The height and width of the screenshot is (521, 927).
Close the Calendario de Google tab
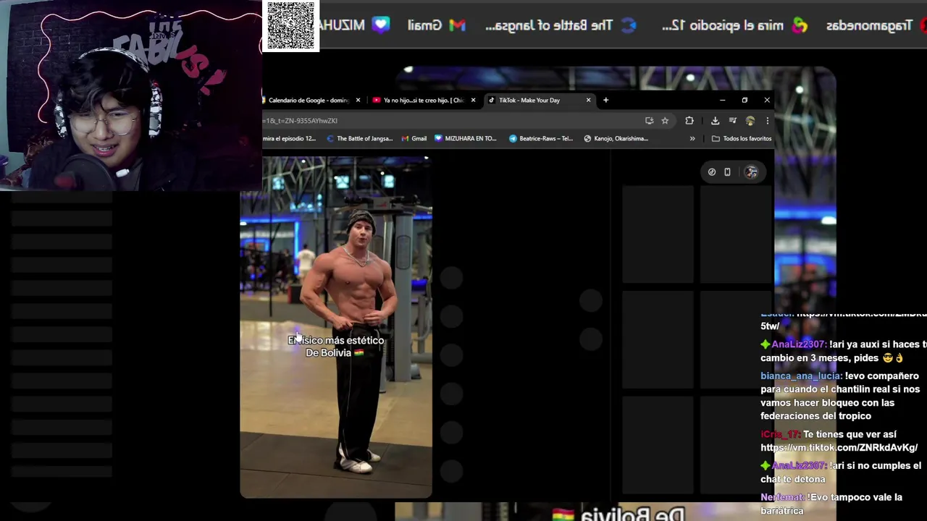[358, 100]
